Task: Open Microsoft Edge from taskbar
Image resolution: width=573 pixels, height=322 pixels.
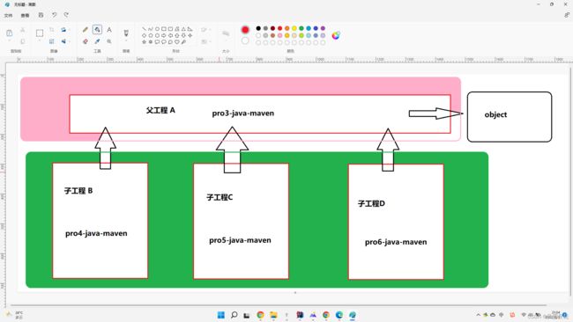Action: point(339,315)
